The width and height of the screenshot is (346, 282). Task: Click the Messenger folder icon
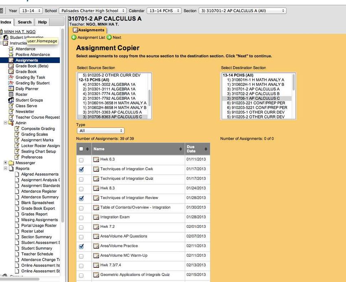(x=11, y=163)
